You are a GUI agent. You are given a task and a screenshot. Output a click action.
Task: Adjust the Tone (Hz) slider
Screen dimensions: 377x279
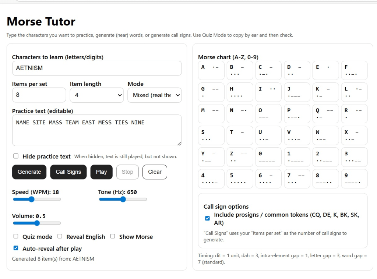point(123,199)
